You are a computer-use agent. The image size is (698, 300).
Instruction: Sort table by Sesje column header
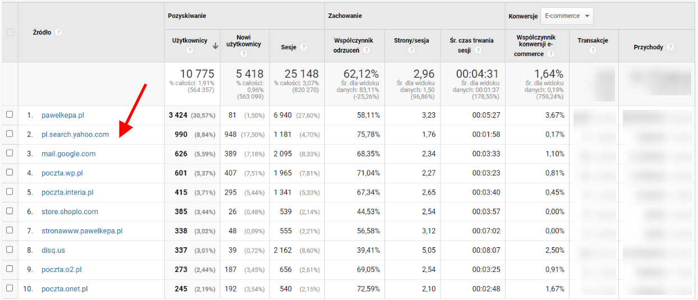pyautogui.click(x=288, y=48)
